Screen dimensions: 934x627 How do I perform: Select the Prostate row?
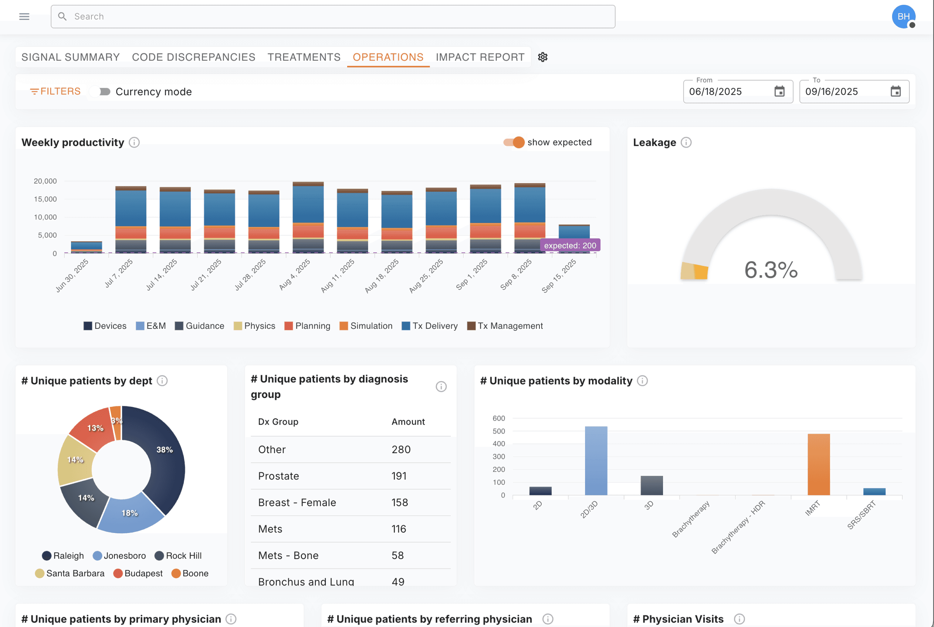tap(350, 476)
